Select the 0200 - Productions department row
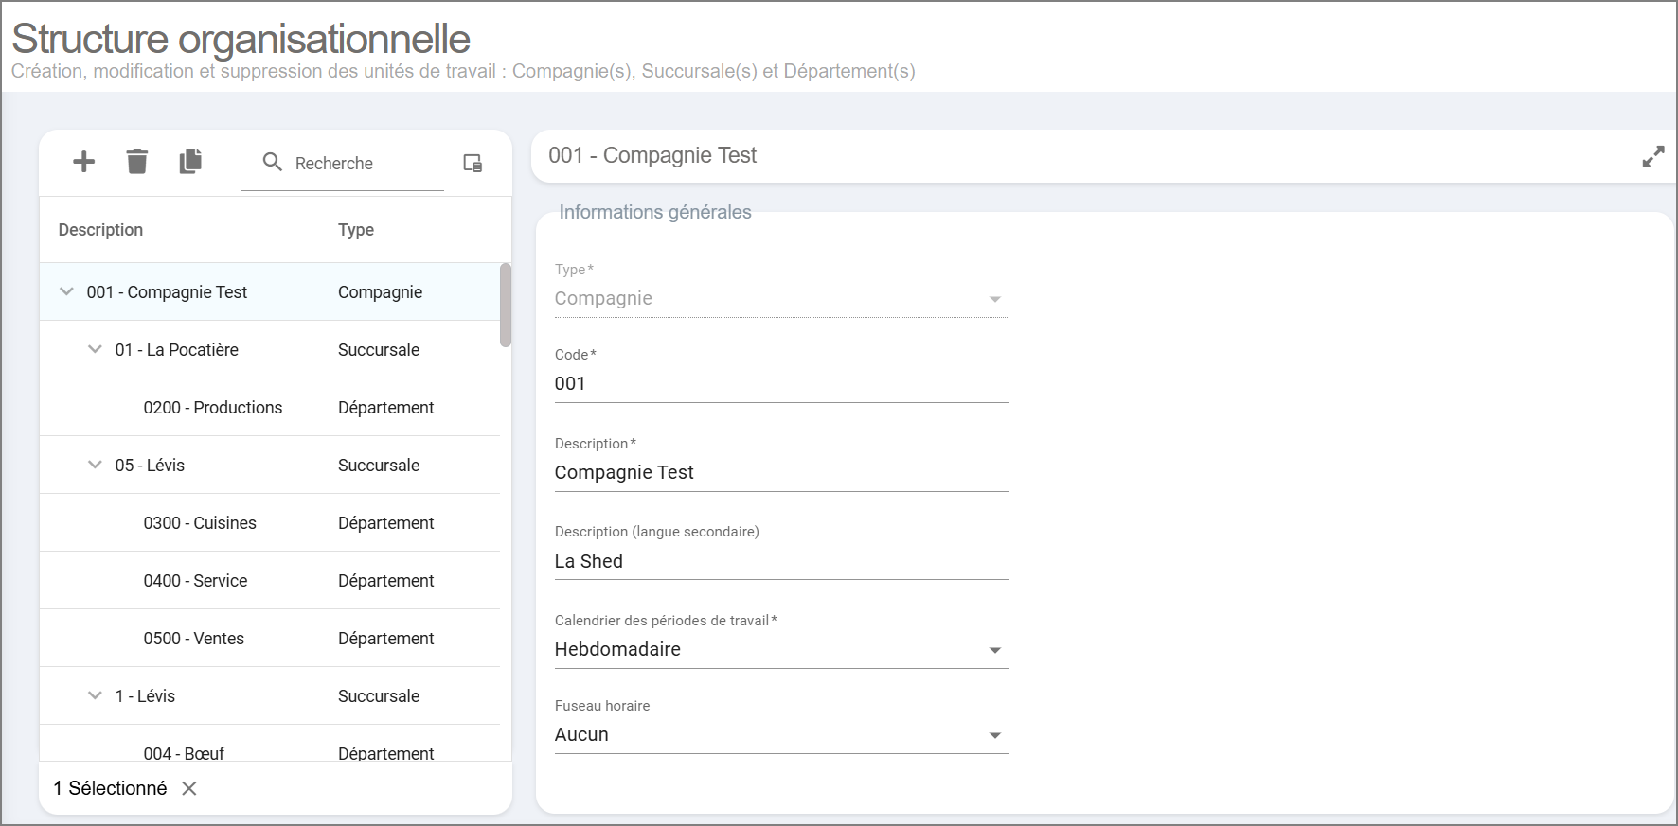 click(x=213, y=408)
